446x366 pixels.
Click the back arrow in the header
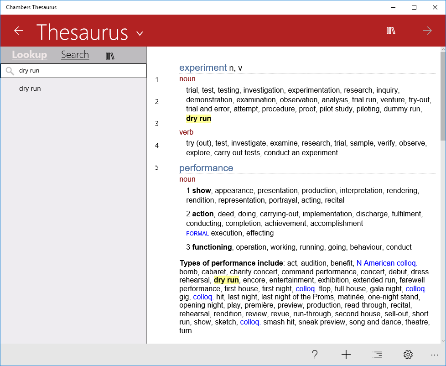coord(18,30)
